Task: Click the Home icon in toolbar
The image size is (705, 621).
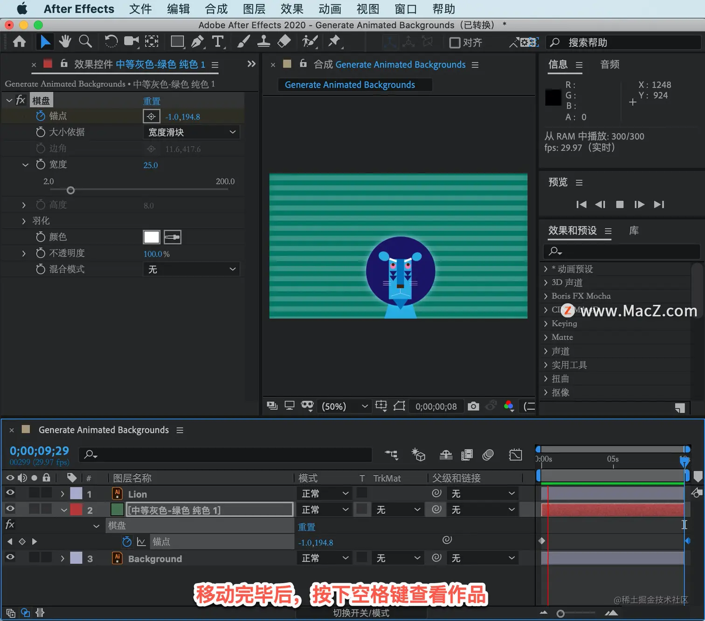Action: coord(19,42)
